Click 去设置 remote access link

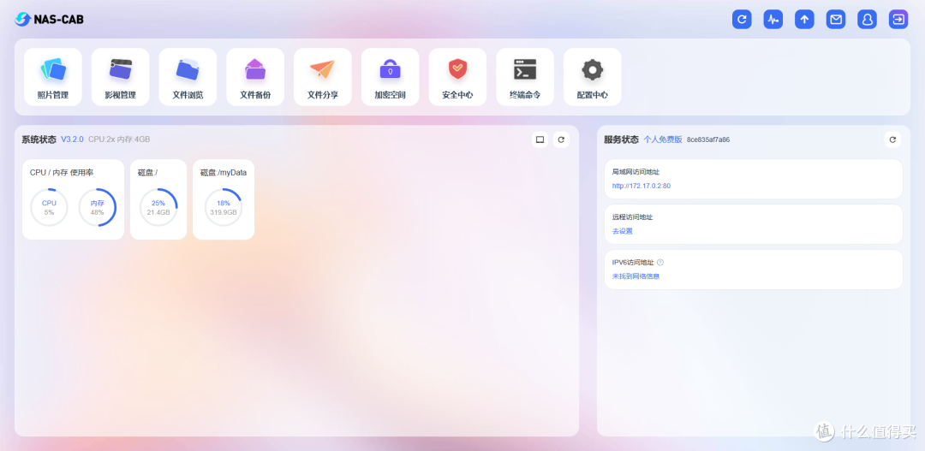pos(623,231)
